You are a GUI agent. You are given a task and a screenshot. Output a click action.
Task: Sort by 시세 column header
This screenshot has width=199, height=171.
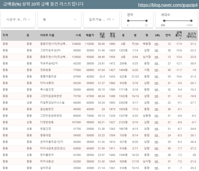click(78, 35)
